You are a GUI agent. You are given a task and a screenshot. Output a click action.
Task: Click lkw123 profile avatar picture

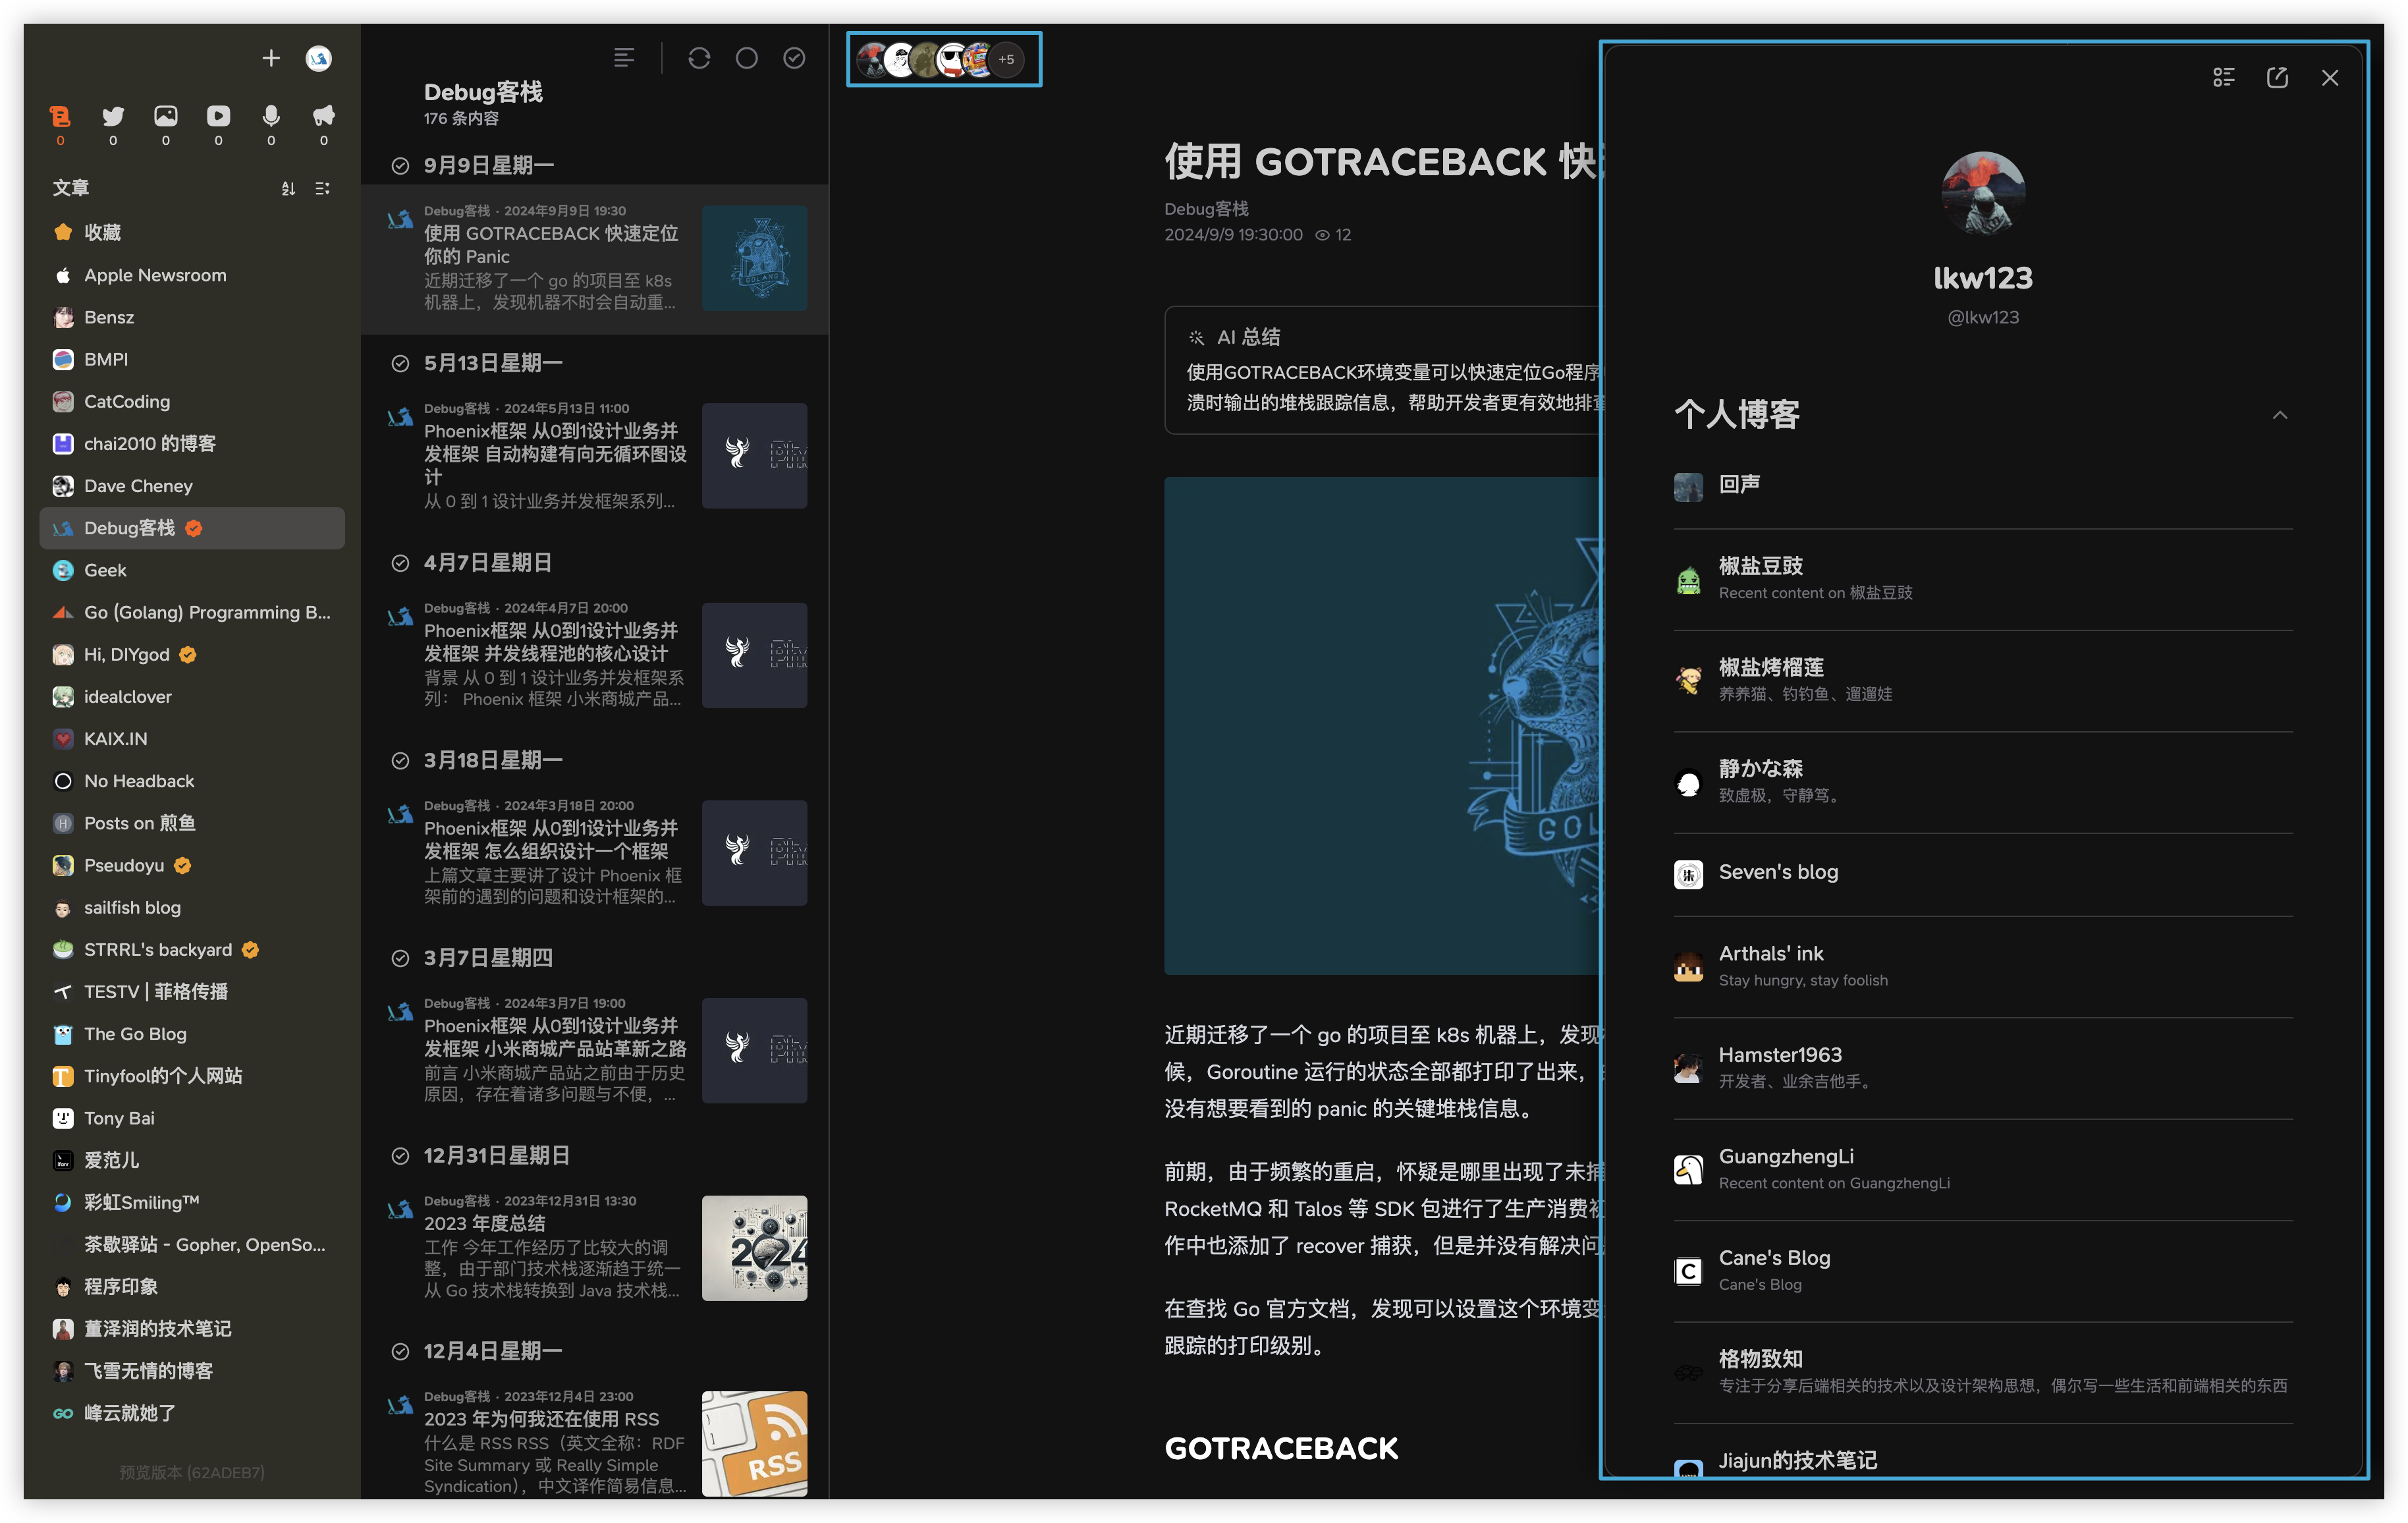pyautogui.click(x=1982, y=193)
